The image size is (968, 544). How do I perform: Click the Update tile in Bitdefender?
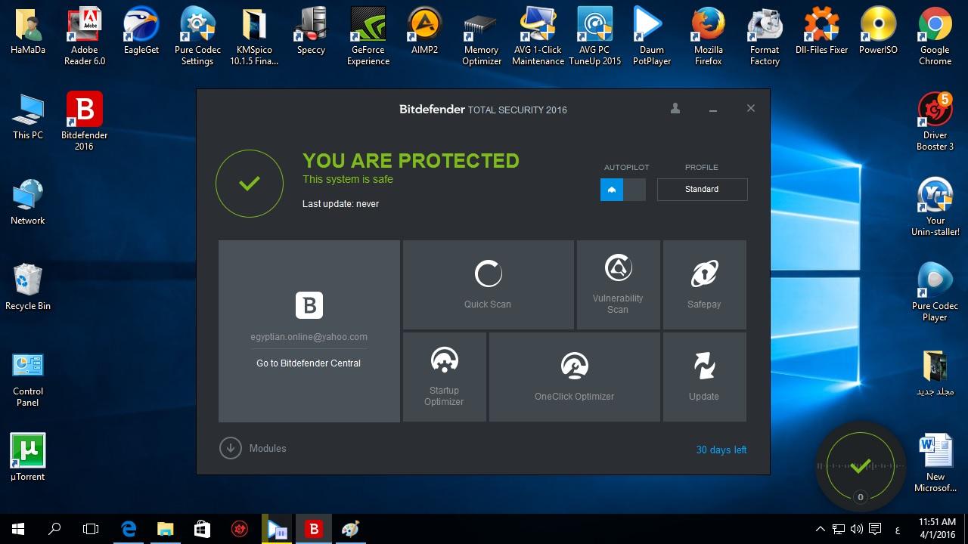[x=704, y=377]
